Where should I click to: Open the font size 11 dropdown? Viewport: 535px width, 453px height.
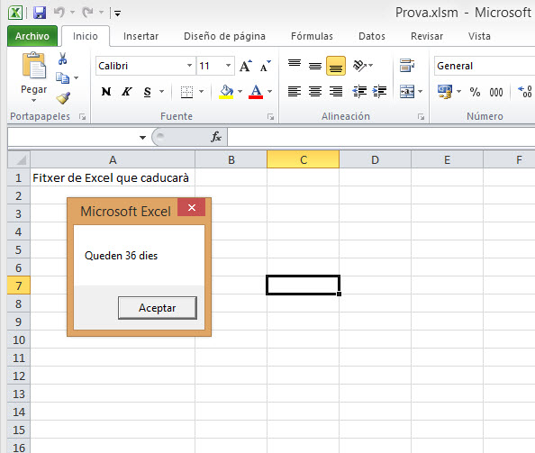(228, 66)
